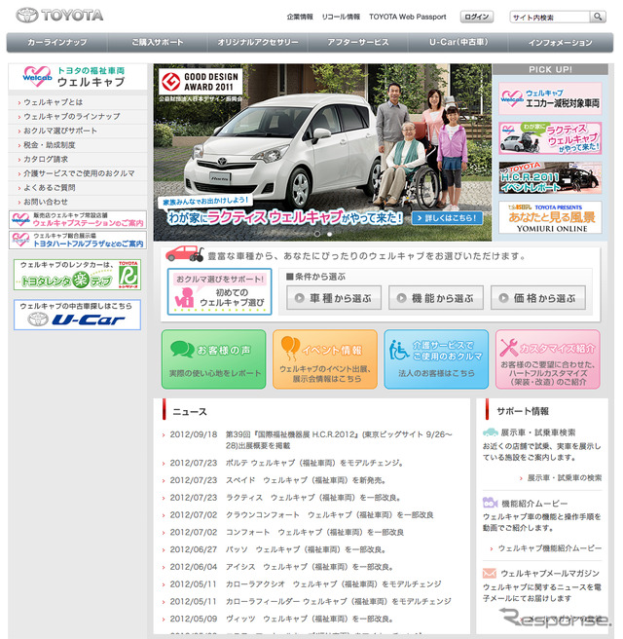Open スペイド ウェルキャブ news item

click(x=306, y=480)
